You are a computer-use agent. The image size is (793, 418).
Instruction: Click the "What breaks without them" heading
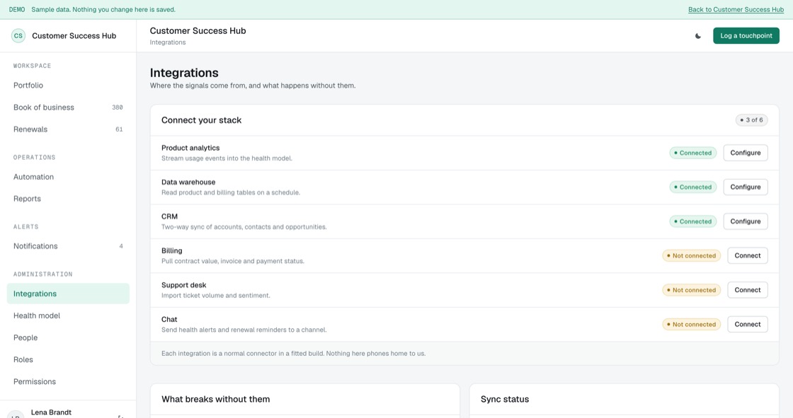coord(215,400)
